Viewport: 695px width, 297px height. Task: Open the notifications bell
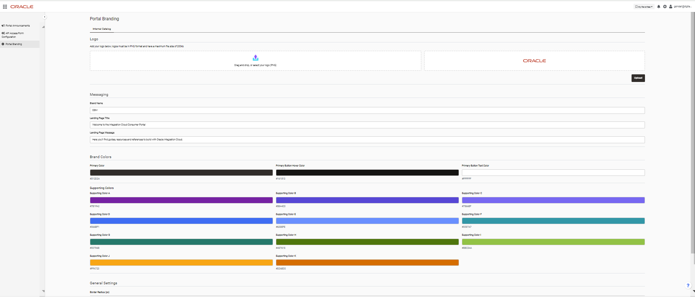tap(659, 7)
